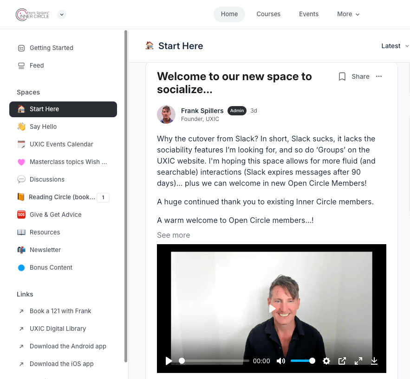
Task: Toggle fullscreen on the video
Action: (358, 361)
